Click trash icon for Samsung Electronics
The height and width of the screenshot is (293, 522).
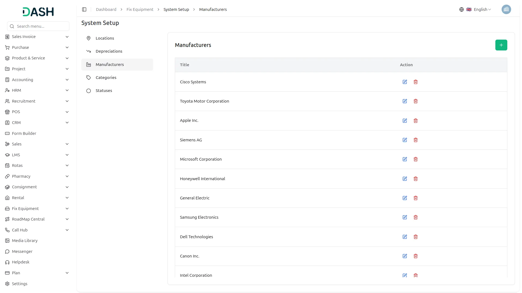coord(415,217)
